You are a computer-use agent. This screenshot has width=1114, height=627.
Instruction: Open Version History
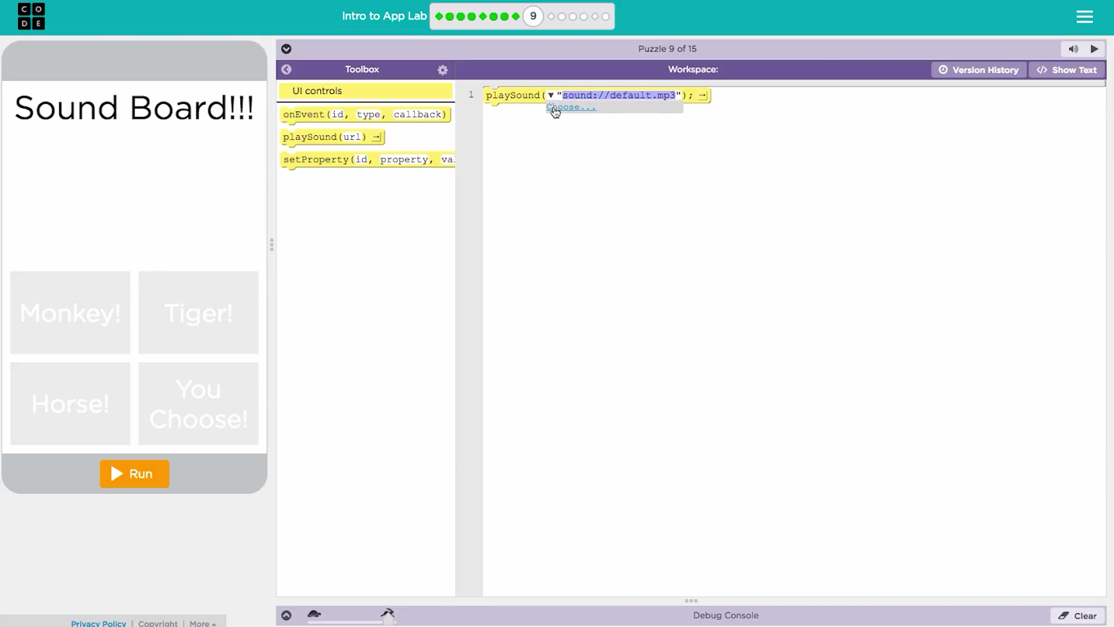pyautogui.click(x=978, y=70)
